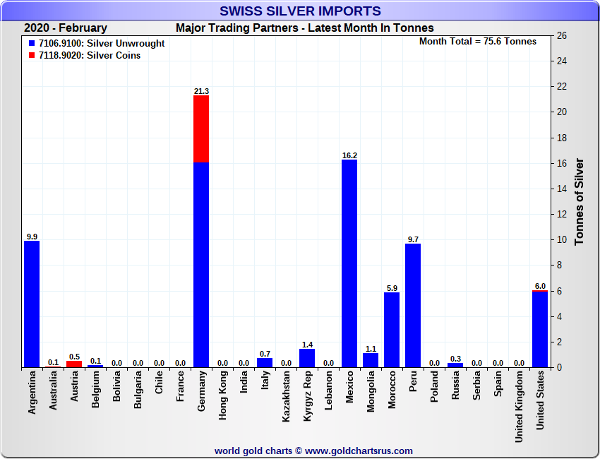Select the Morocco bar

(x=392, y=329)
